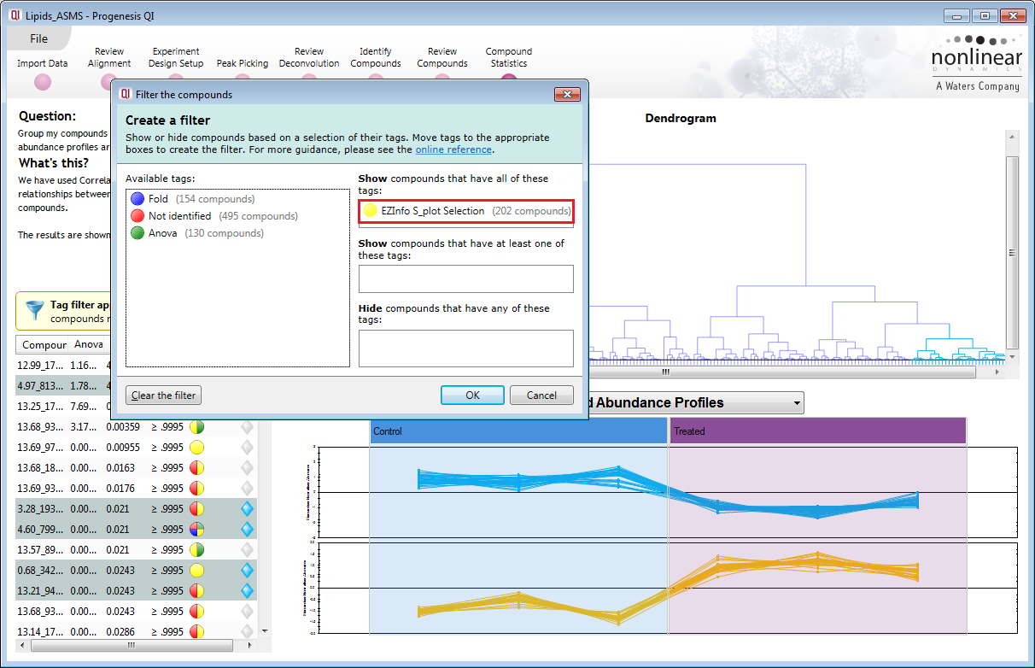Click the four-color tag icon on row 4.60_799
Screen dimensions: 1035x668
point(196,529)
